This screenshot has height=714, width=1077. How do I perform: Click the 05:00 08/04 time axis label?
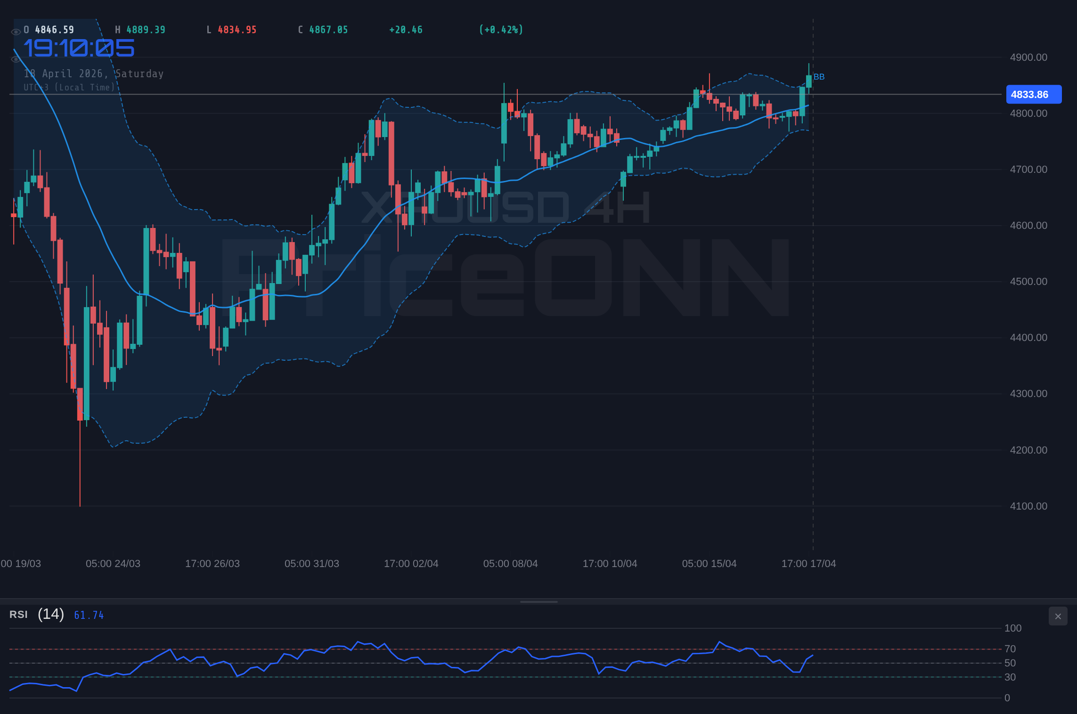point(511,564)
